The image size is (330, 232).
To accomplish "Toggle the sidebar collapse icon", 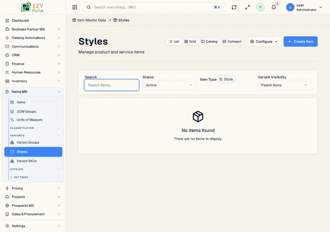I will click(x=75, y=7).
